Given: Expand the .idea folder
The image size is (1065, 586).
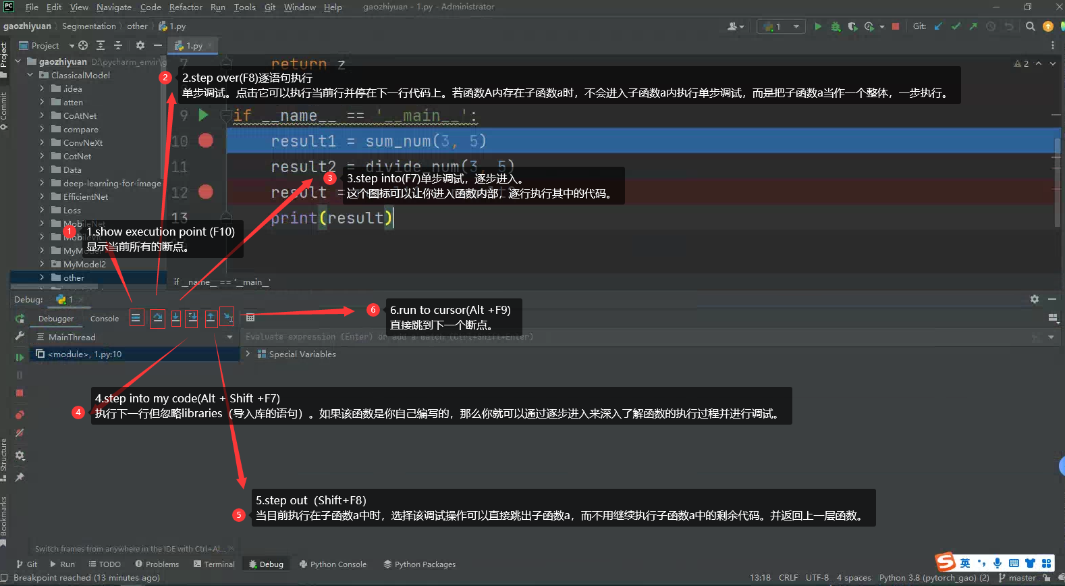Looking at the screenshot, I should [x=42, y=88].
